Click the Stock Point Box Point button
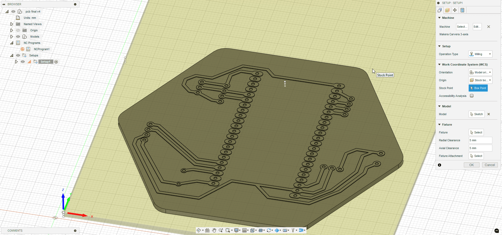 pos(478,88)
